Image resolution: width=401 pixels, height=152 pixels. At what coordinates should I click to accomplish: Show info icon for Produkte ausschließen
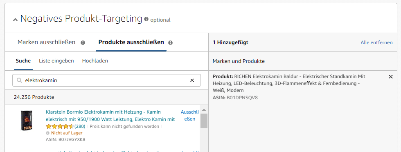point(171,42)
